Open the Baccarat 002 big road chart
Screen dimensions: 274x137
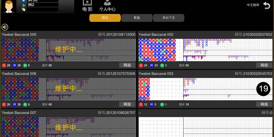[x=228, y=45]
